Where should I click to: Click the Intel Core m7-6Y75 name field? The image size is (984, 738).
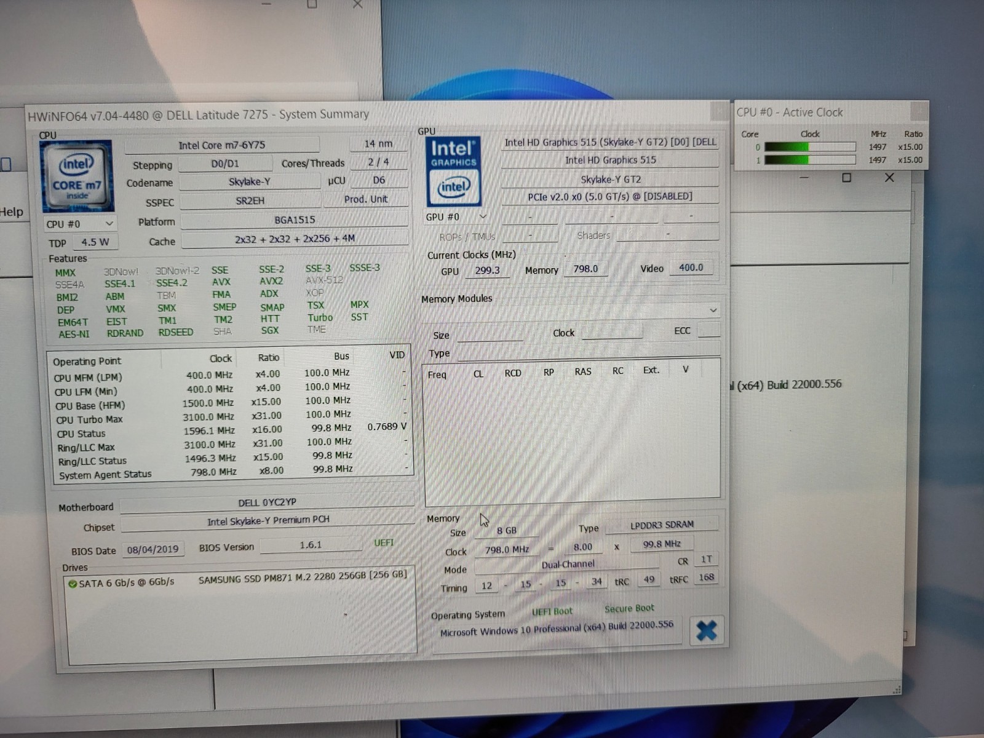click(222, 145)
